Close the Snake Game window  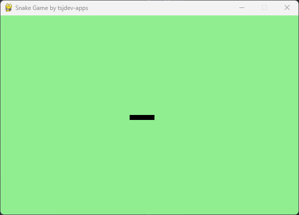tap(287, 7)
